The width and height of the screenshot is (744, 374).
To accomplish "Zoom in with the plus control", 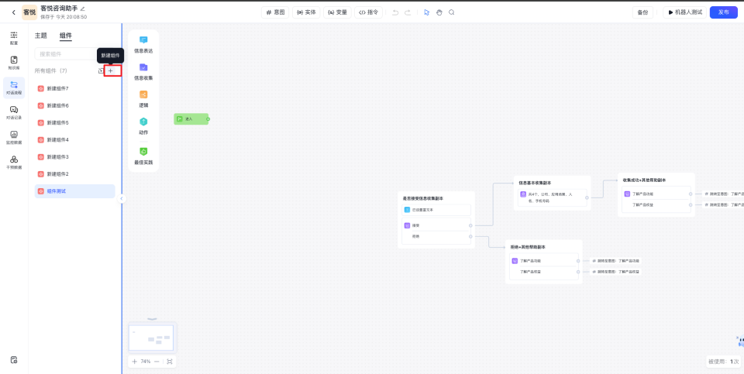I will [135, 362].
